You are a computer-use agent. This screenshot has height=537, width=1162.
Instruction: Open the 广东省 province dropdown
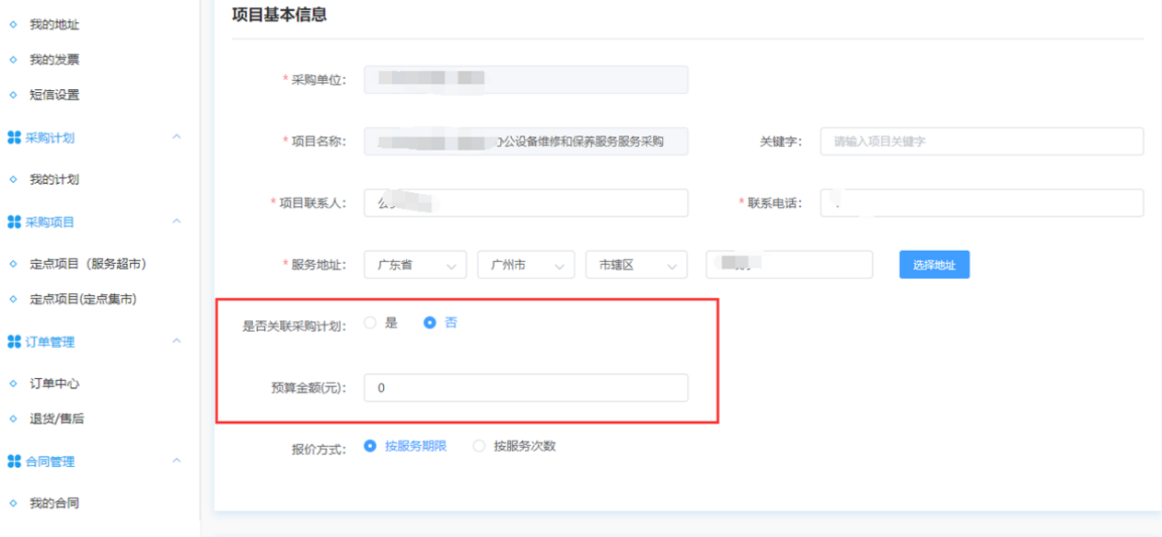414,265
